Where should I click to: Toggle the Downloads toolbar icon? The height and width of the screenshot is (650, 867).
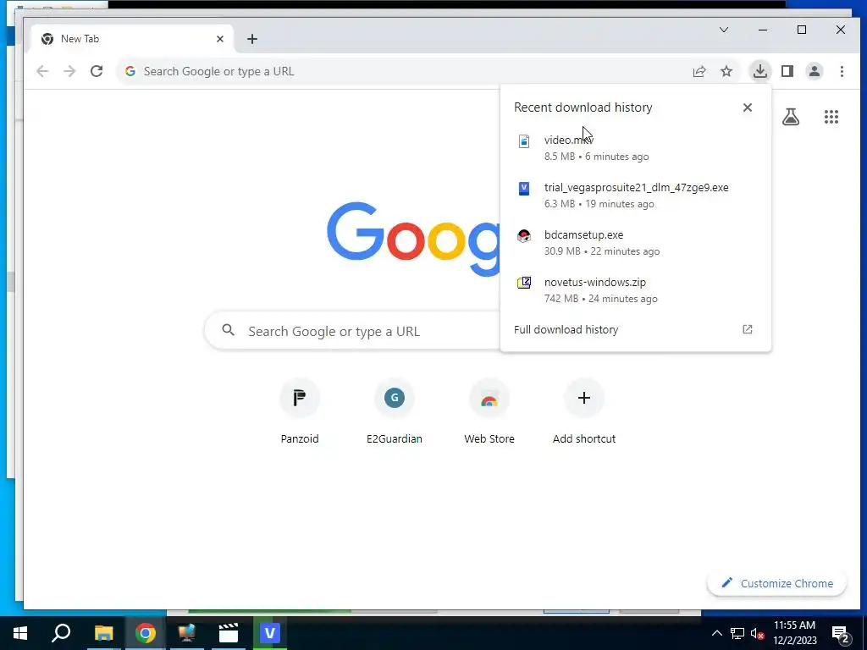[x=760, y=71]
